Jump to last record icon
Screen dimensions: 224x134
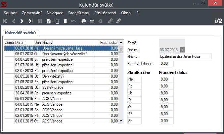coord(30,21)
